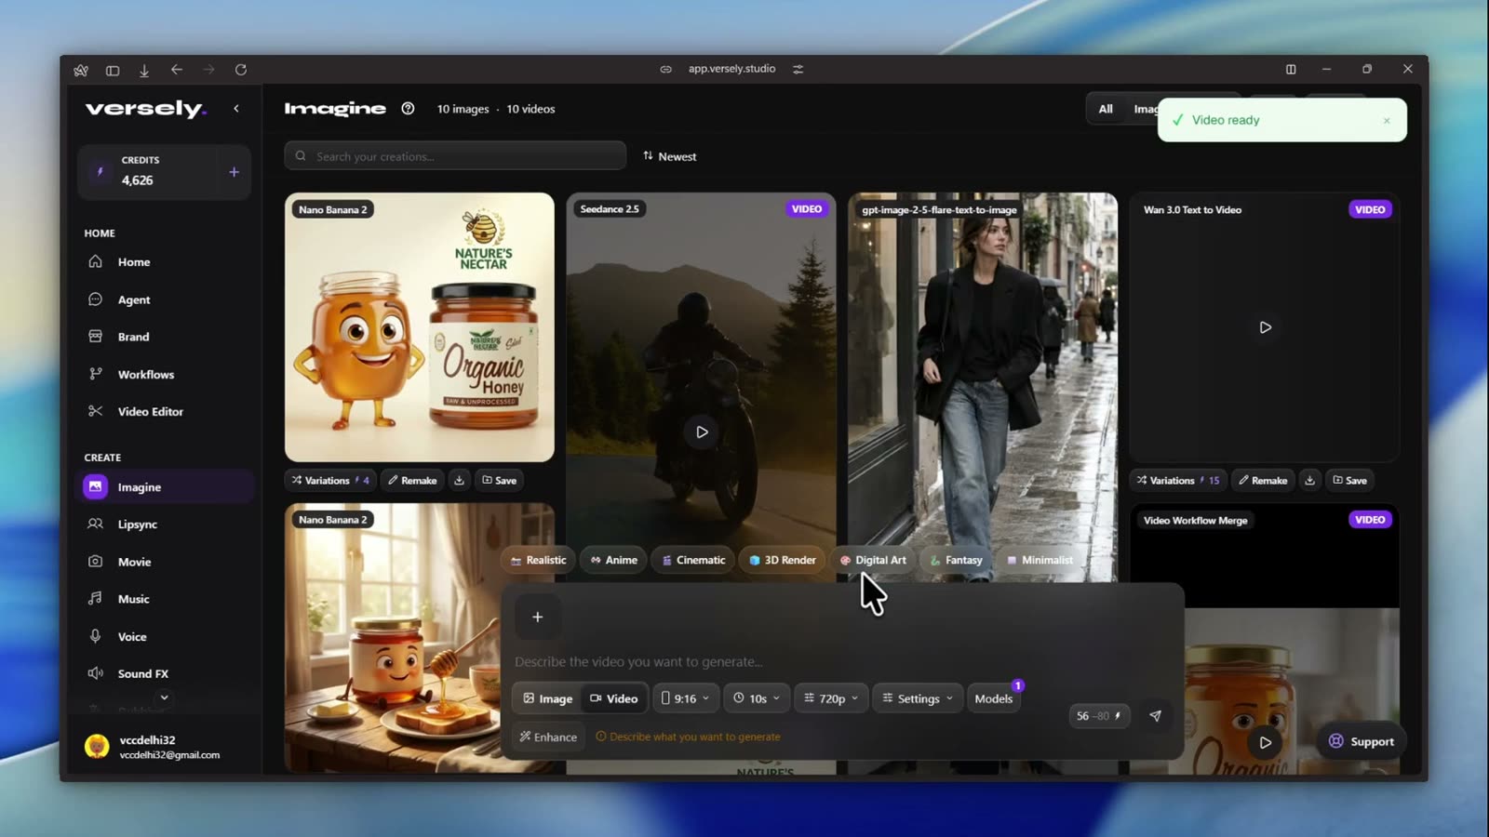Remake the Wan 3.0 video

(x=1263, y=481)
